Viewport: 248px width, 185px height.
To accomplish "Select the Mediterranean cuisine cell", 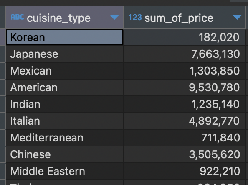I will [64, 138].
